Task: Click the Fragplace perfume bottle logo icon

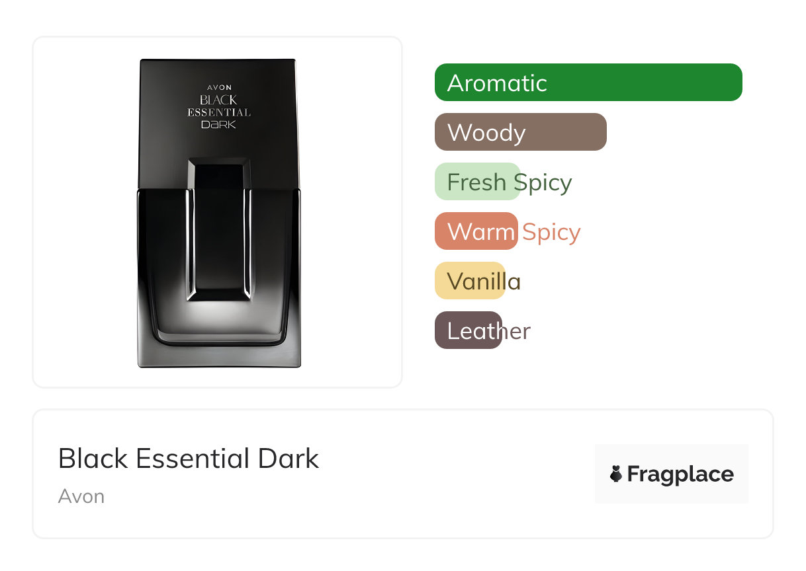Action: [x=616, y=474]
